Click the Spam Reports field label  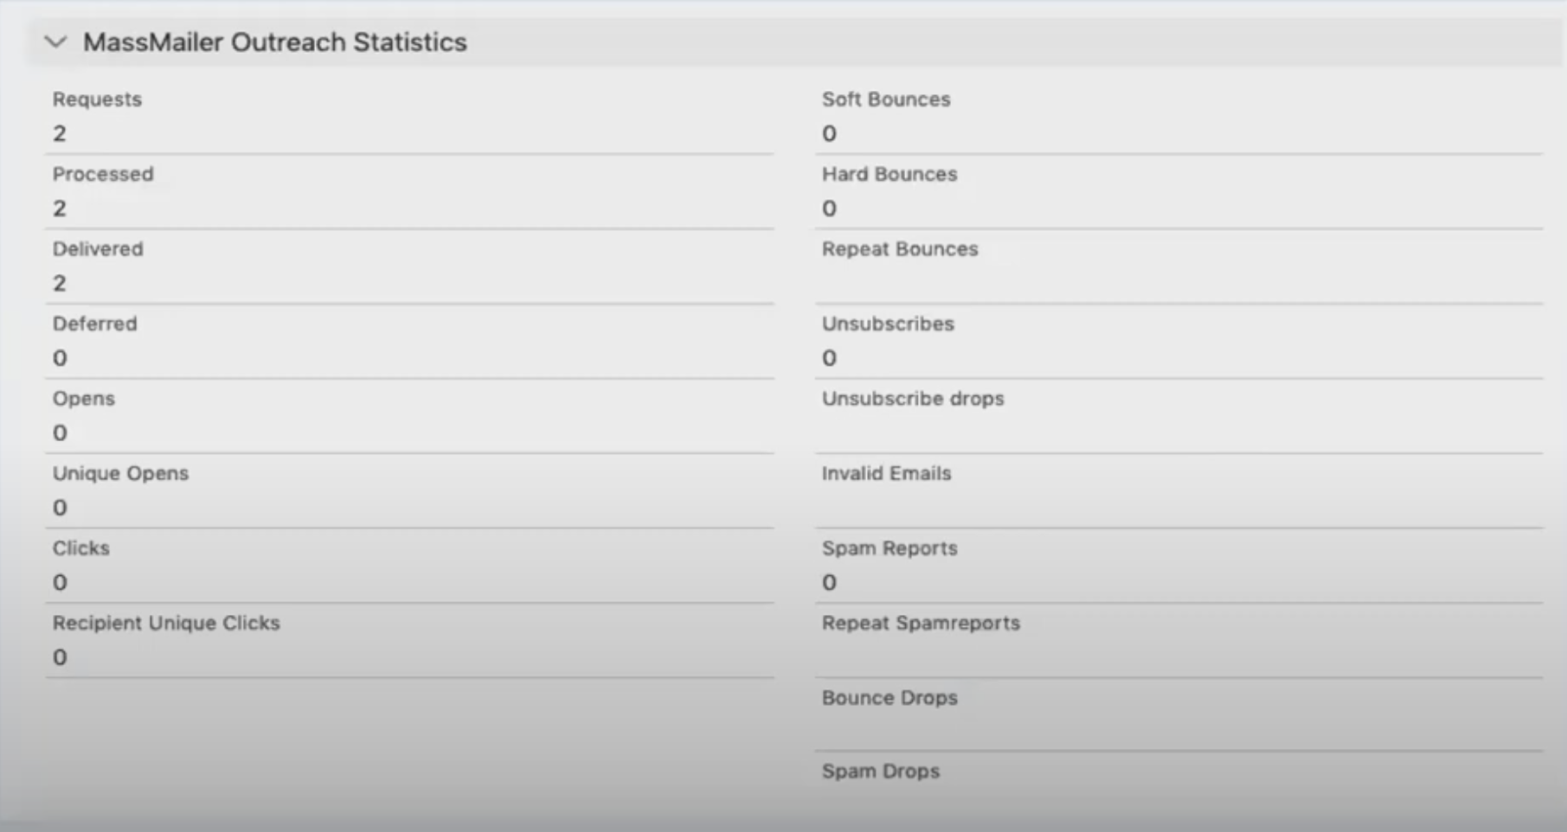coord(889,548)
